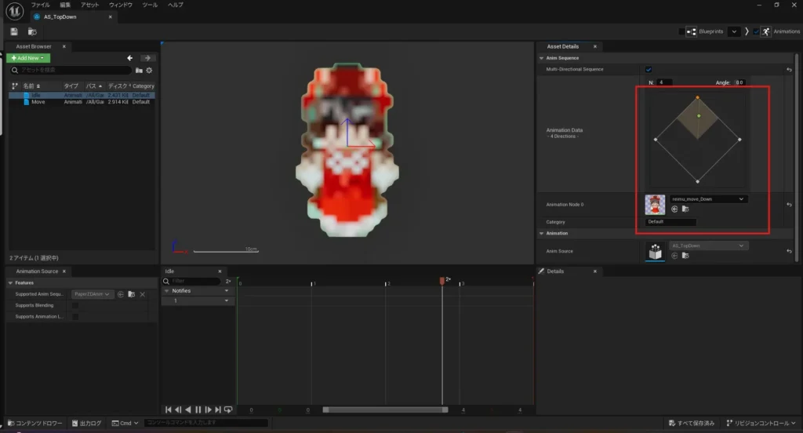The image size is (803, 433).
Task: Switch to Blueprints mode icon
Action: [692, 32]
